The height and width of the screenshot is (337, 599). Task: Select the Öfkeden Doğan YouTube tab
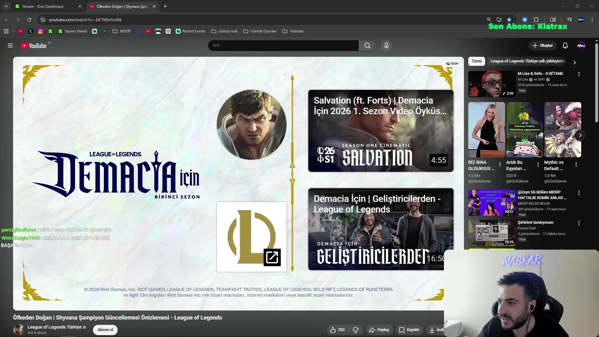(123, 7)
